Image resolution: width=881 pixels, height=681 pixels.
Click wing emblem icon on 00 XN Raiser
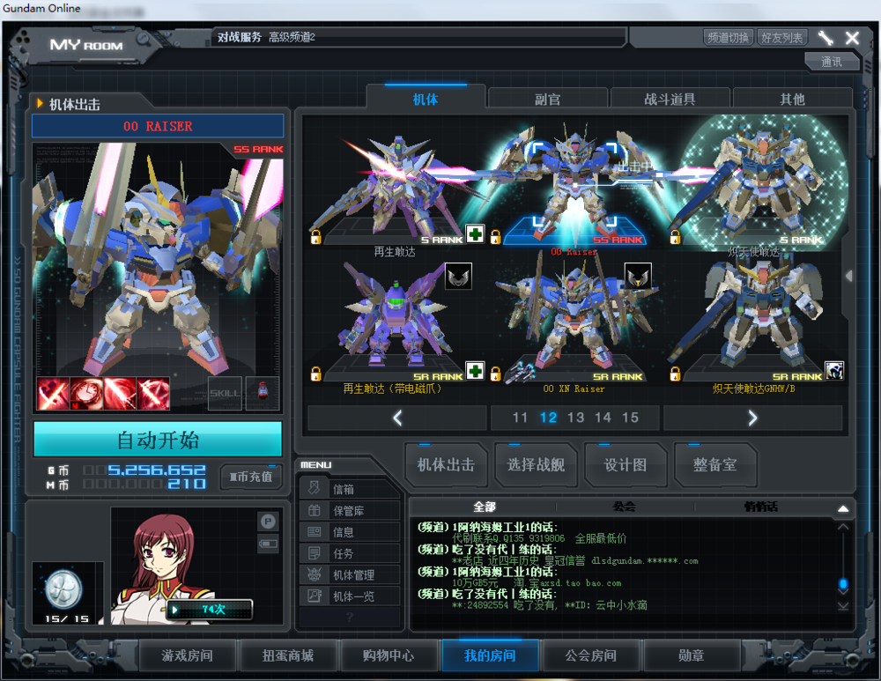pos(638,276)
